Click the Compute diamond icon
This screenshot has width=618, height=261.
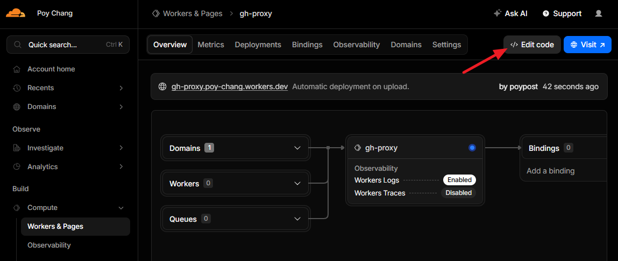pyautogui.click(x=17, y=207)
